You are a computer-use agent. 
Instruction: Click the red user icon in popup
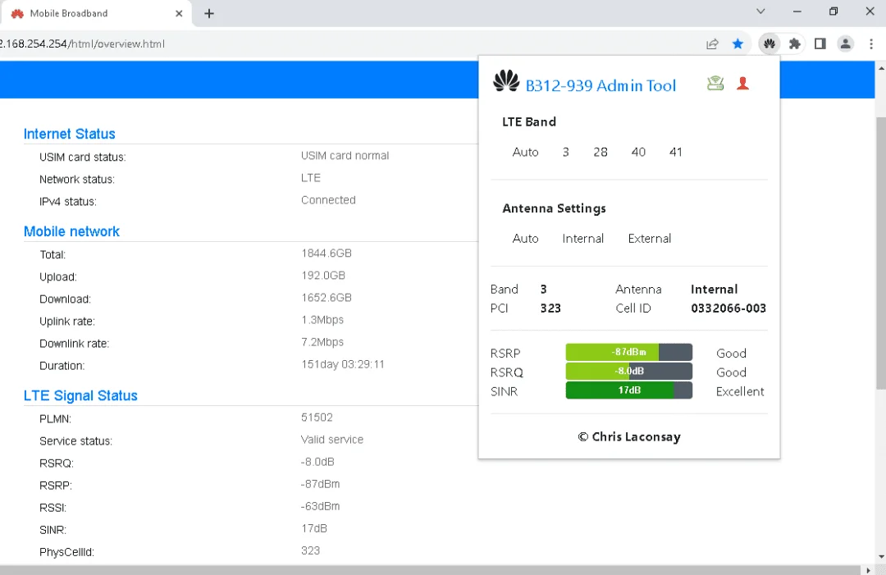(742, 84)
